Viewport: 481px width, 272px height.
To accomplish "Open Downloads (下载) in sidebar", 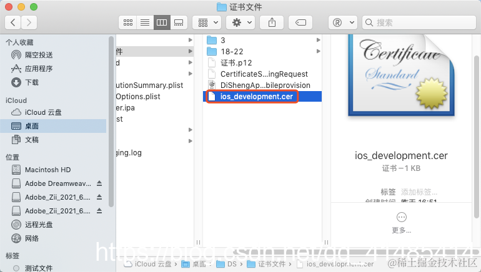I will pyautogui.click(x=25, y=82).
